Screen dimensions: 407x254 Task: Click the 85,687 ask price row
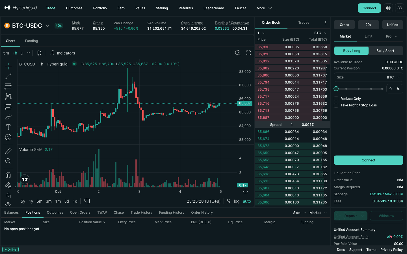(x=292, y=118)
